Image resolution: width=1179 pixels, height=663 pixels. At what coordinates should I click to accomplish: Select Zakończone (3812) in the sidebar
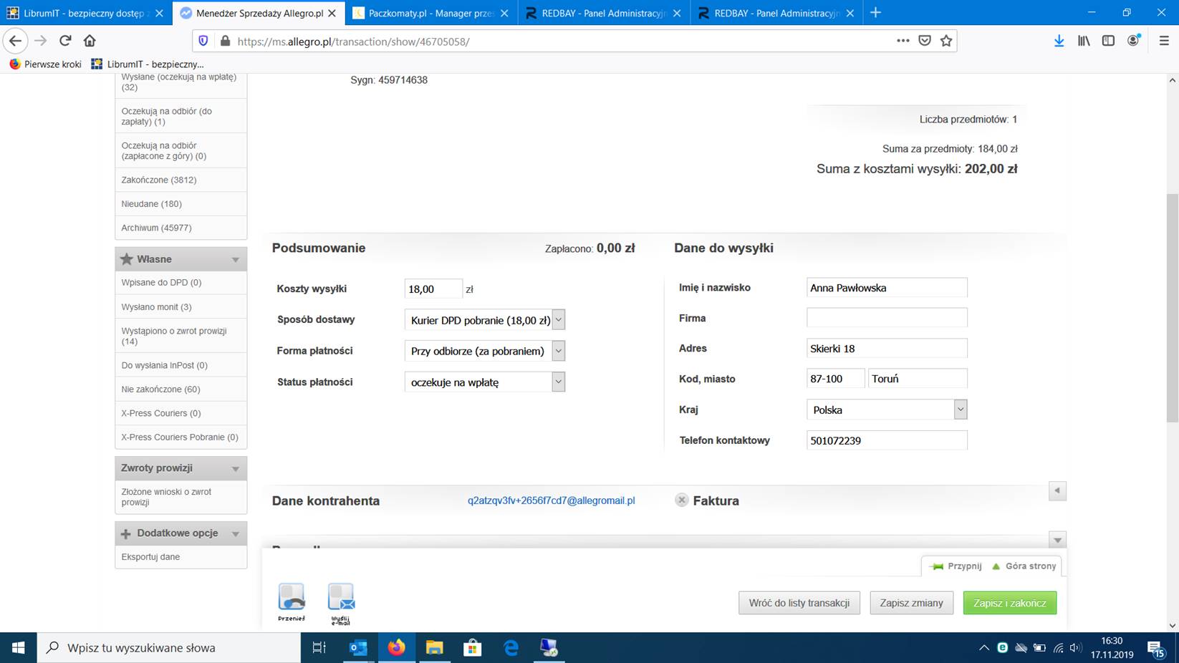click(159, 180)
